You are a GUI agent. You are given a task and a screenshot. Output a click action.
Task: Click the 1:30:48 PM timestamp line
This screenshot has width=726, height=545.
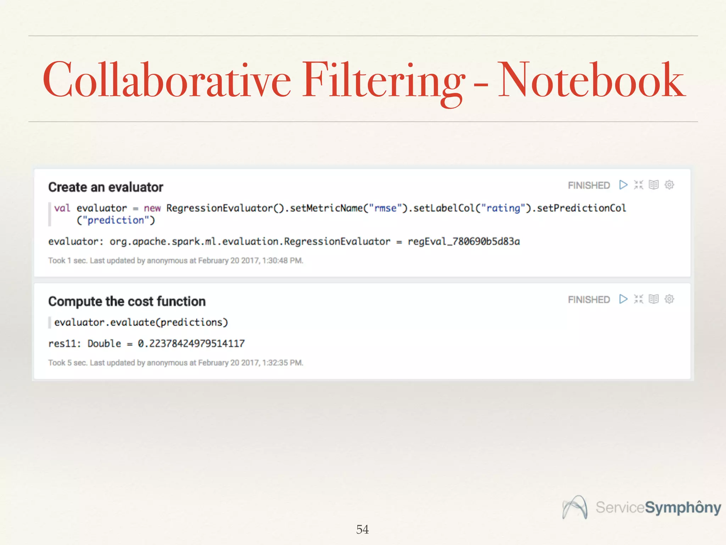point(175,261)
